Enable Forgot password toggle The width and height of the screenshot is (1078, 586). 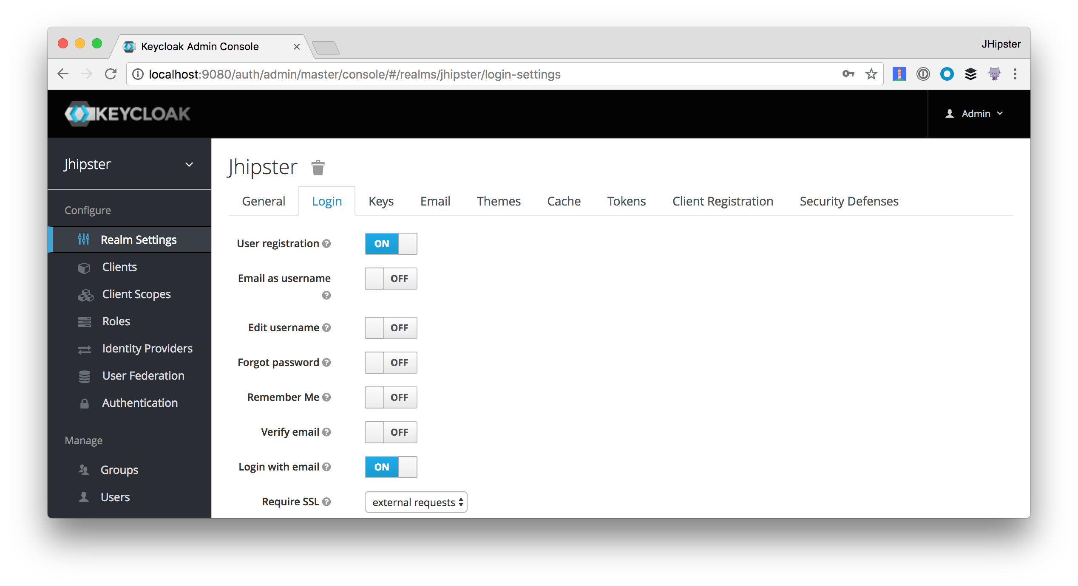click(391, 362)
